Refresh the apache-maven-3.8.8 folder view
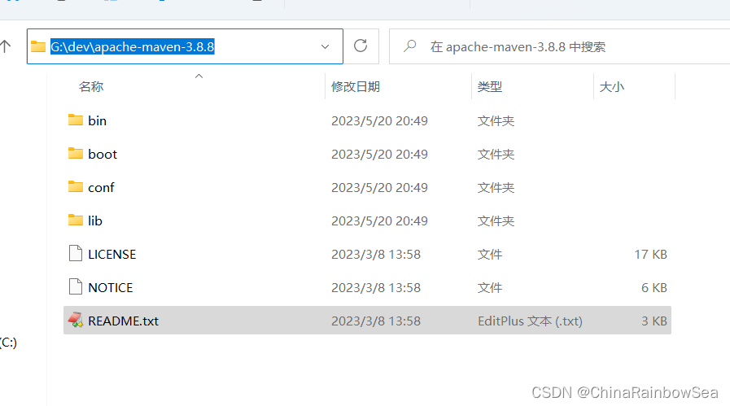This screenshot has height=406, width=730. [361, 46]
